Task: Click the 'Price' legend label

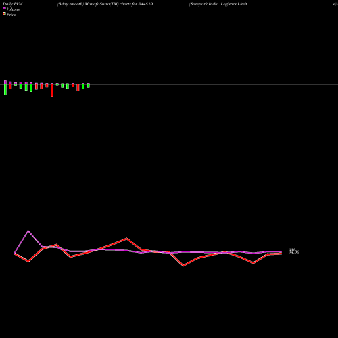Action: tap(11, 15)
